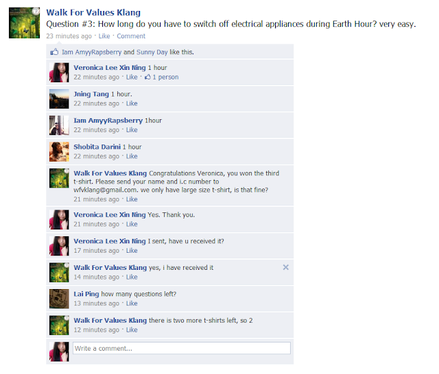Open Lai Ping's avatar thumbnail

click(59, 299)
